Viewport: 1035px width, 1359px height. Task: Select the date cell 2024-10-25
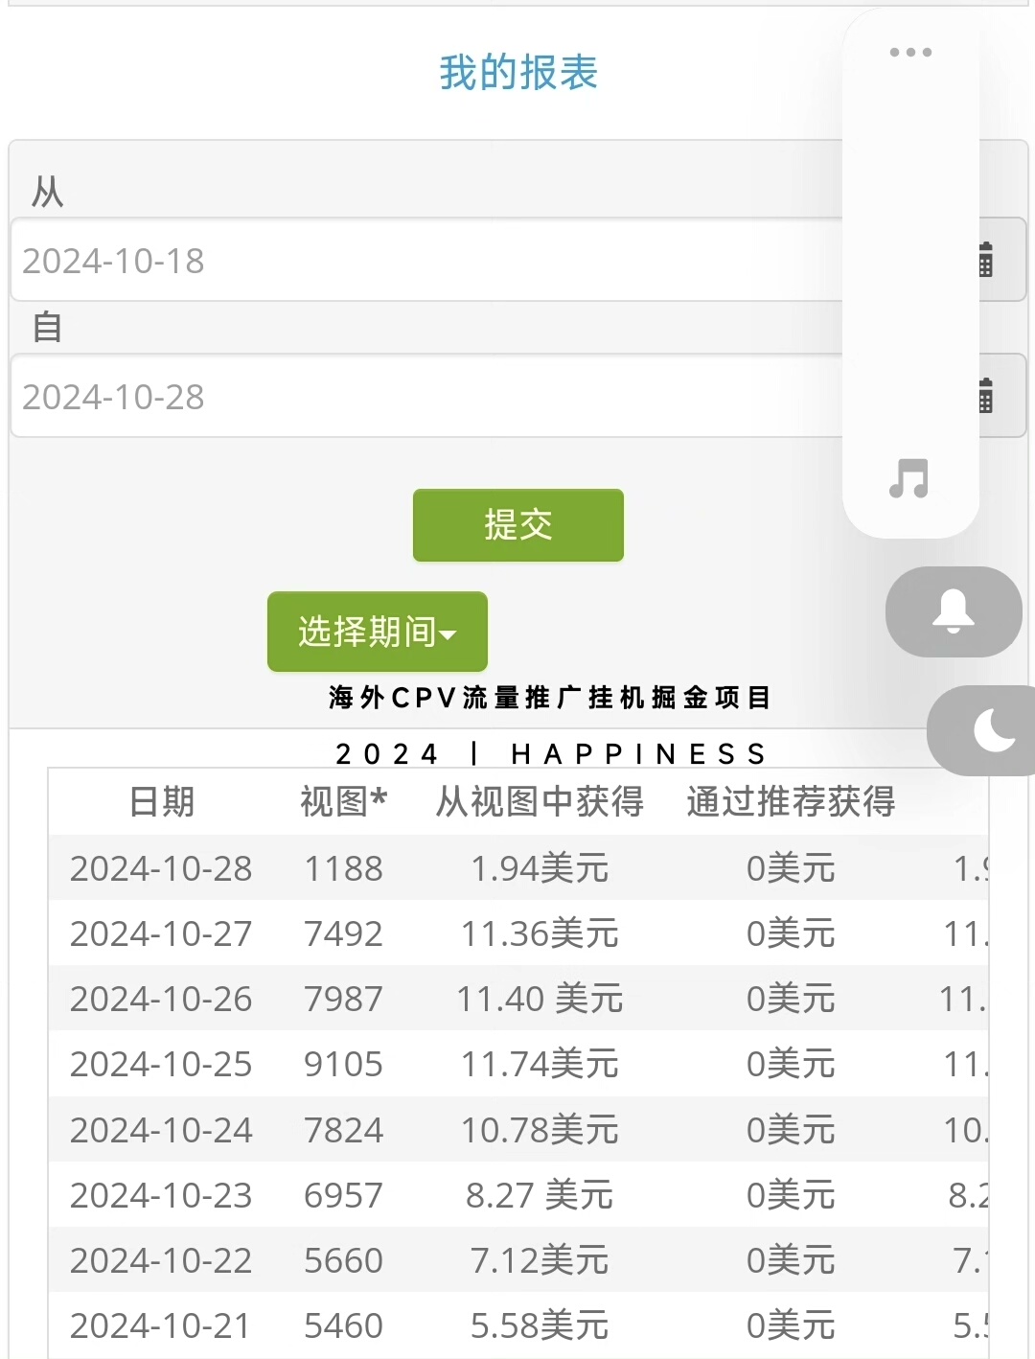161,1064
